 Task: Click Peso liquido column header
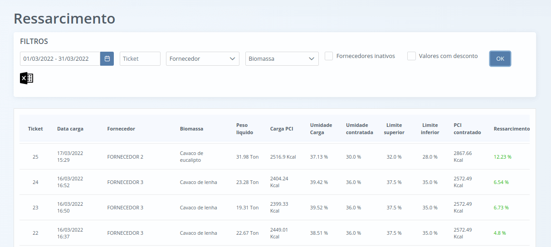click(245, 129)
